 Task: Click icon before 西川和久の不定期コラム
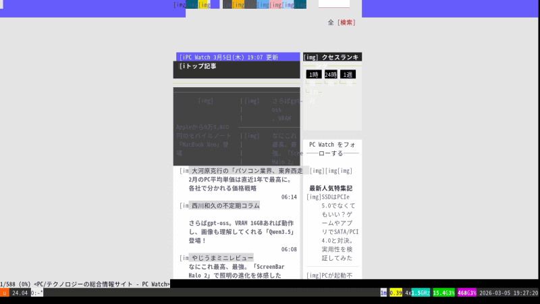[184, 205]
